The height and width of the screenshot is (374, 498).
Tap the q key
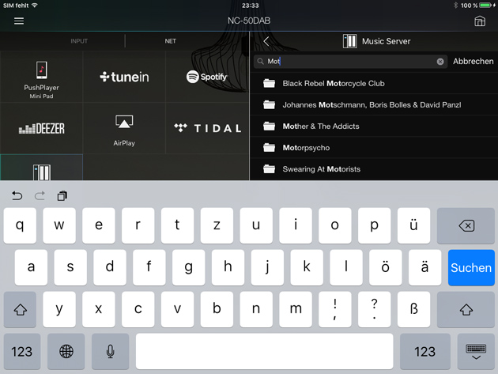(20, 225)
